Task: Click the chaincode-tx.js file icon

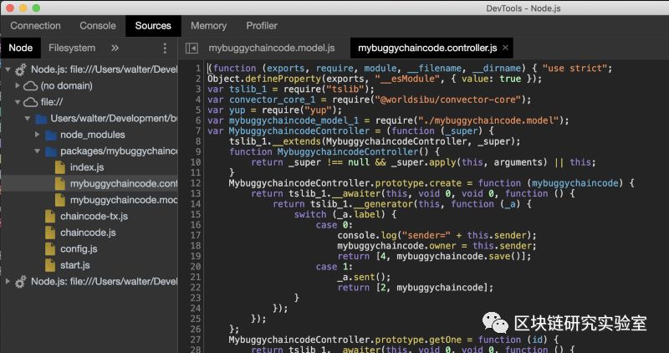Action: click(50, 217)
